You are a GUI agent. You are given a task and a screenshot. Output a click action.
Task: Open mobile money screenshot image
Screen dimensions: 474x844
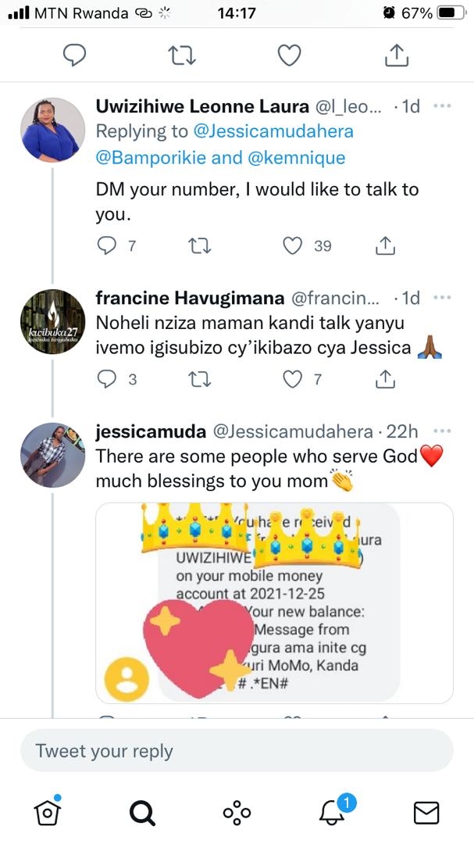274,603
